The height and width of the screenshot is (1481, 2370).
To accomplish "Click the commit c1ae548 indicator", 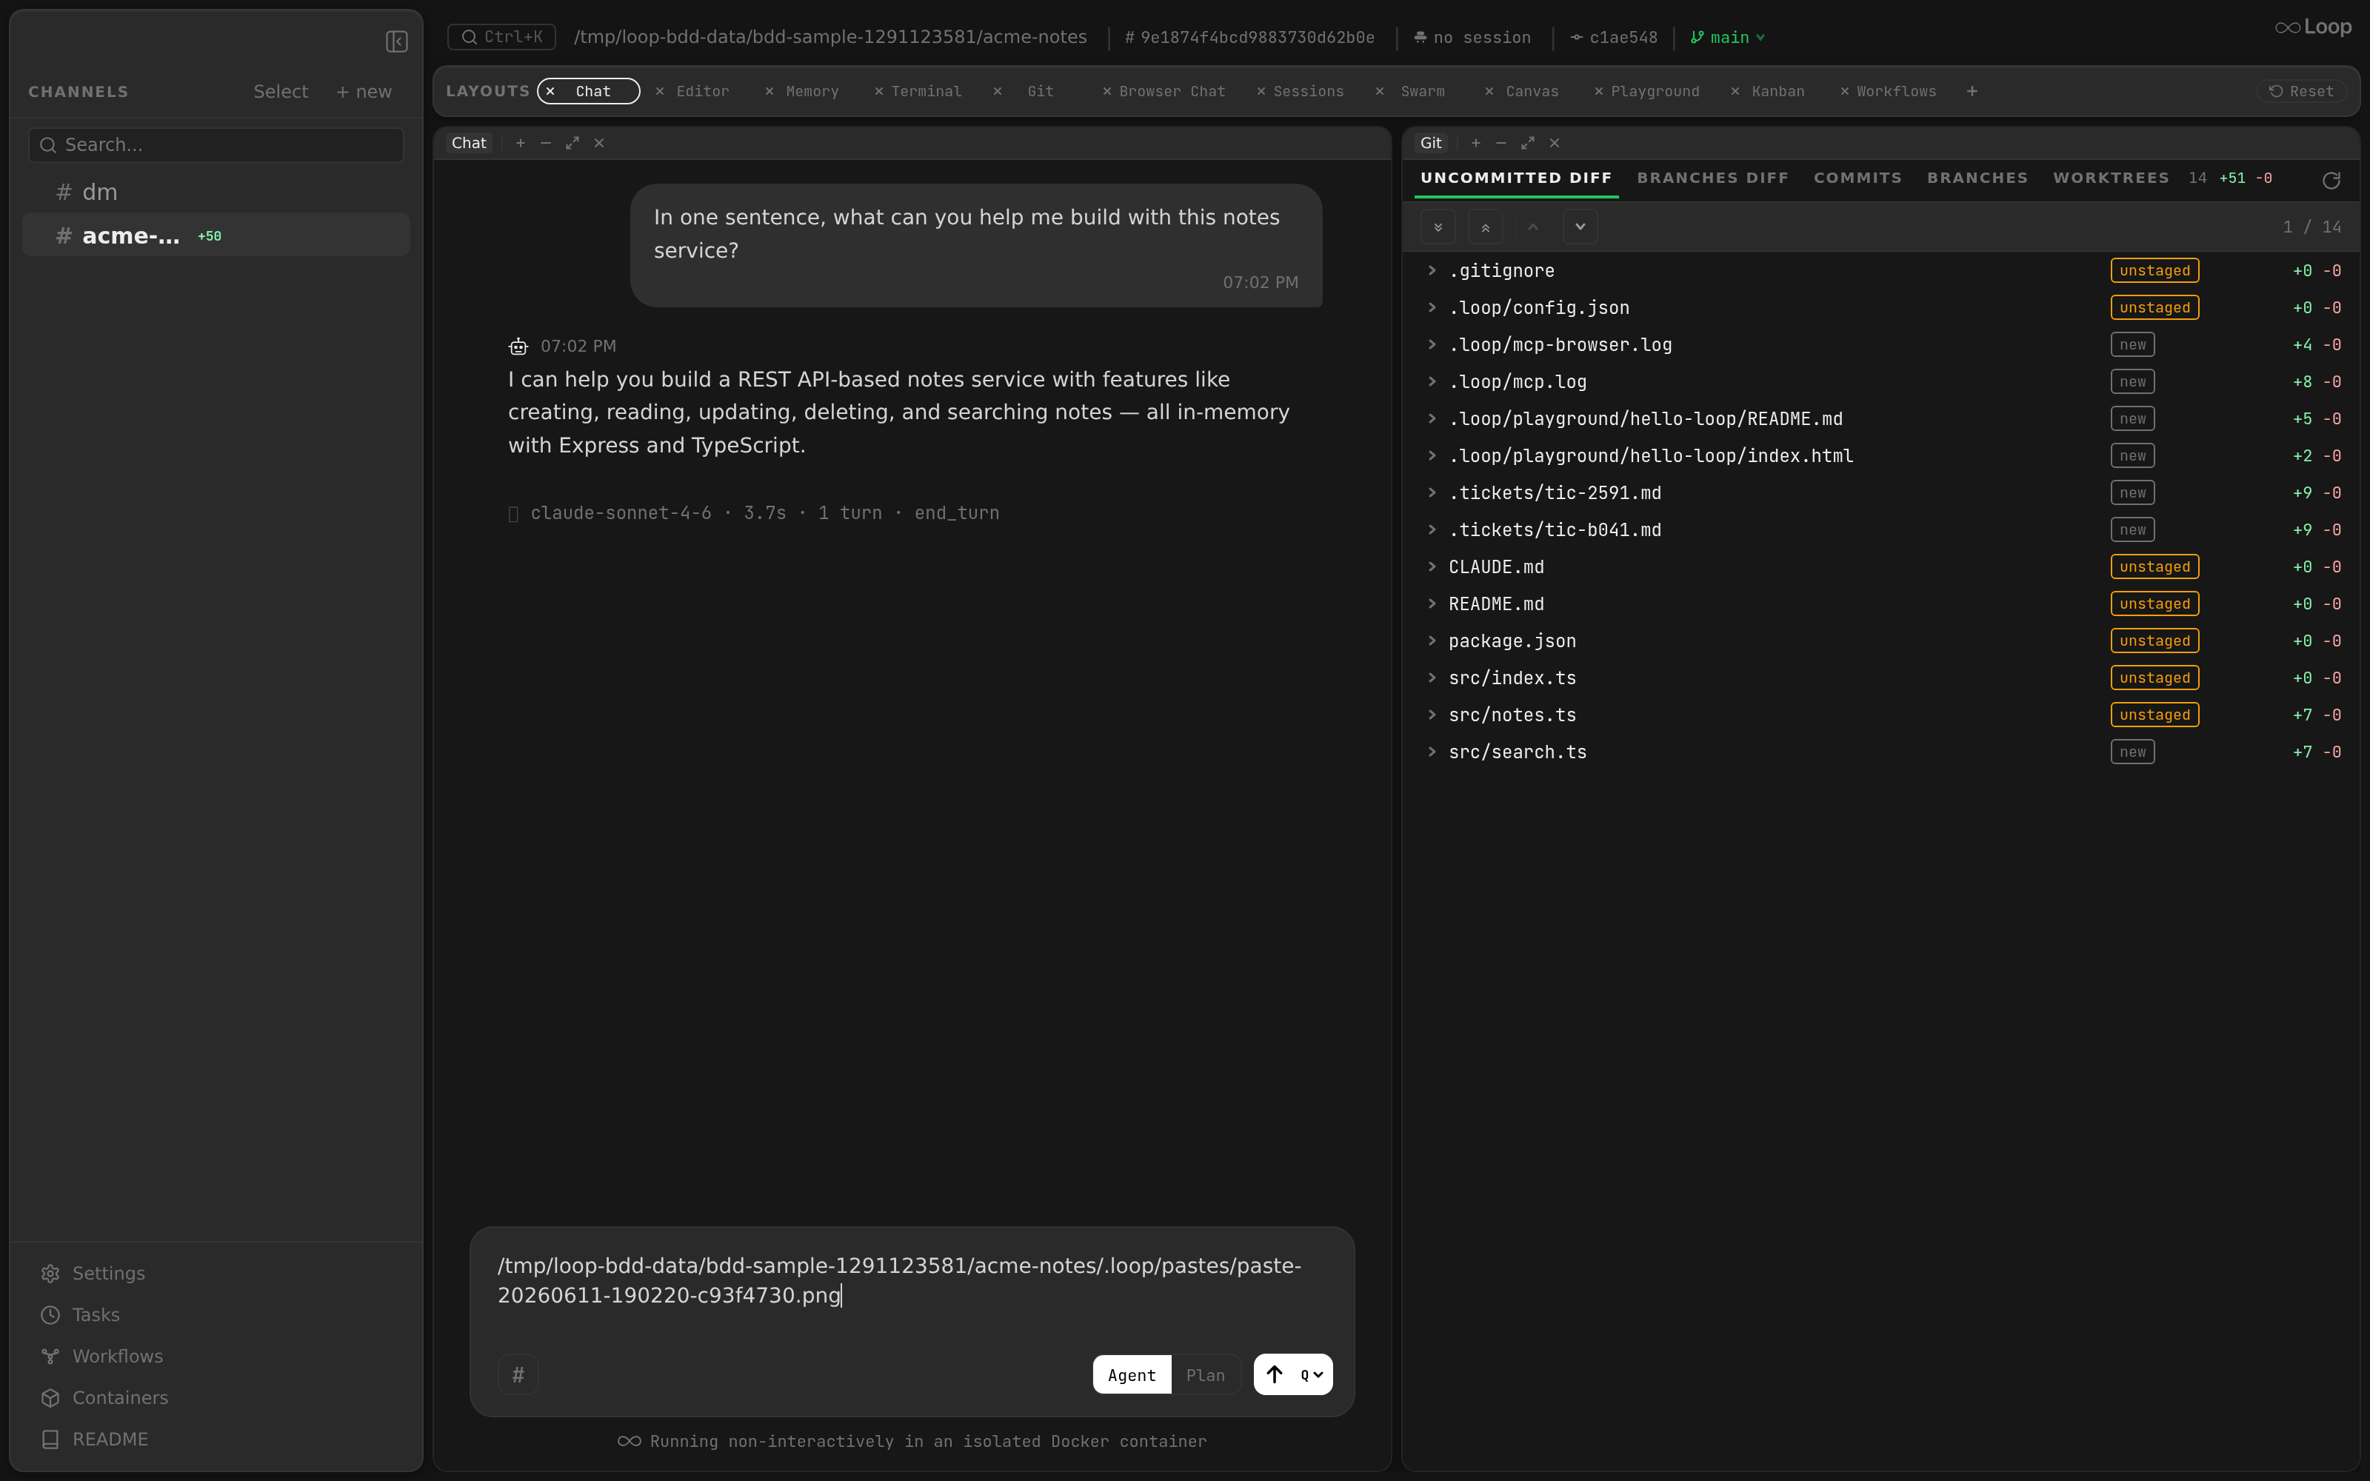I will (x=1614, y=37).
